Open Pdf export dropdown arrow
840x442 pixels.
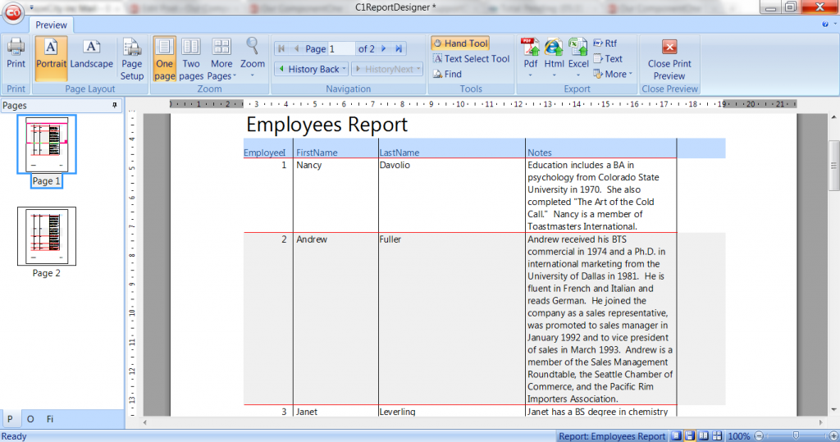(531, 75)
